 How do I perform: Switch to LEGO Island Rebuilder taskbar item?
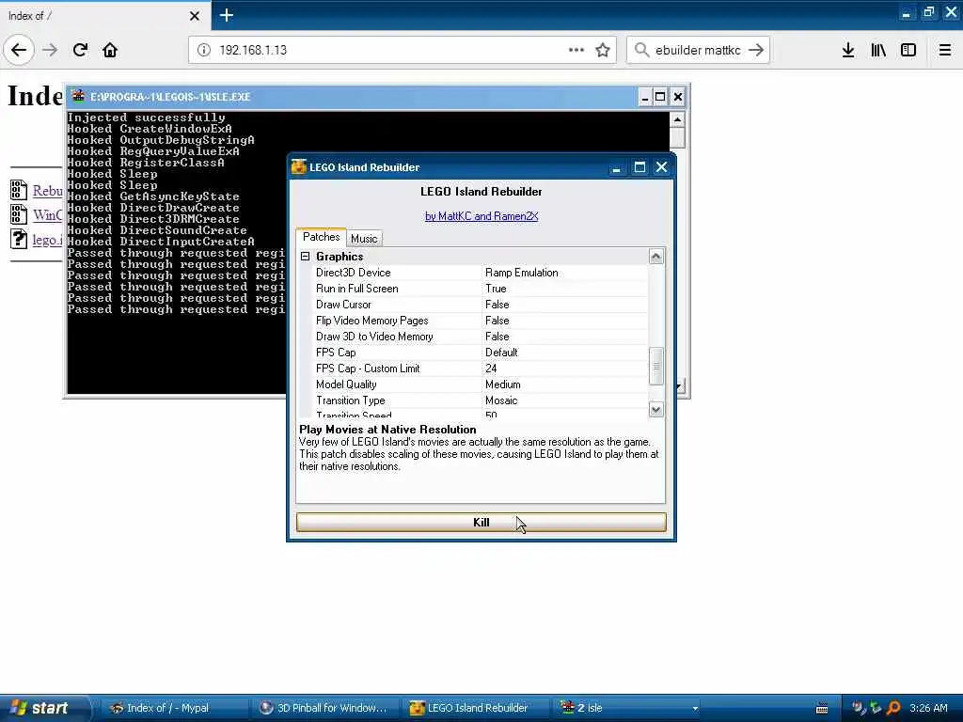tap(477, 708)
